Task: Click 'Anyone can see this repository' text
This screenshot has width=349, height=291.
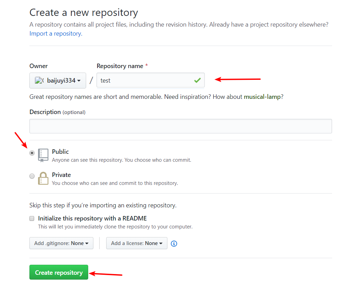Action: coord(121,160)
